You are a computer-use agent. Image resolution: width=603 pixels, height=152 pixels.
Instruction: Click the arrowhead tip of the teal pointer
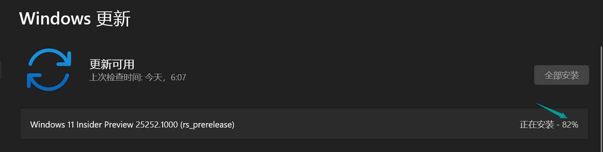(x=565, y=117)
